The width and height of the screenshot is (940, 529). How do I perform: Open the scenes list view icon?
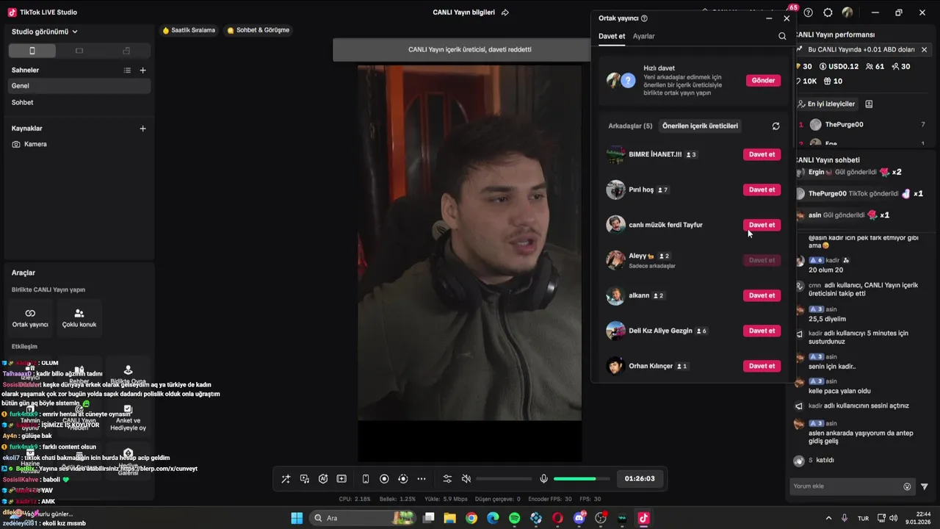127,71
